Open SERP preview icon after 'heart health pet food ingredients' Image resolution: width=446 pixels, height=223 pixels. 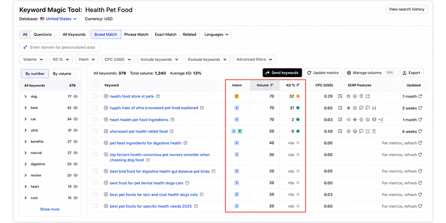[x=172, y=119]
